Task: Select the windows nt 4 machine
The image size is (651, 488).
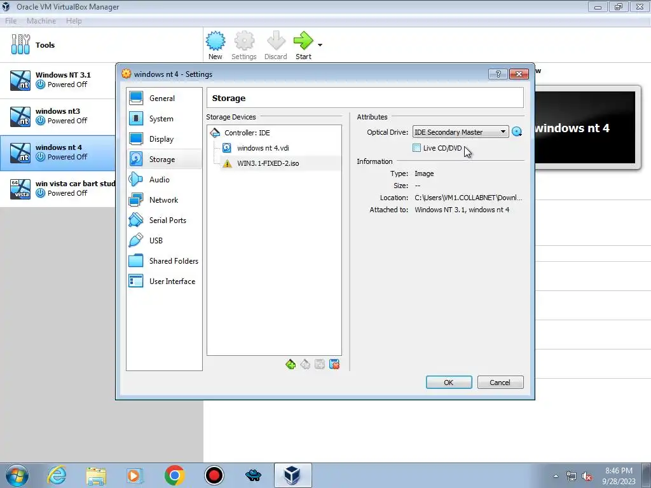Action: [x=58, y=152]
